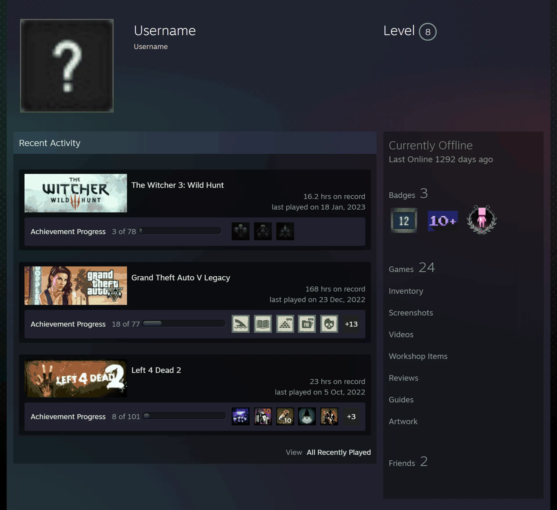The height and width of the screenshot is (510, 557).
Task: Open GTA V skull achievement icon
Action: click(329, 324)
